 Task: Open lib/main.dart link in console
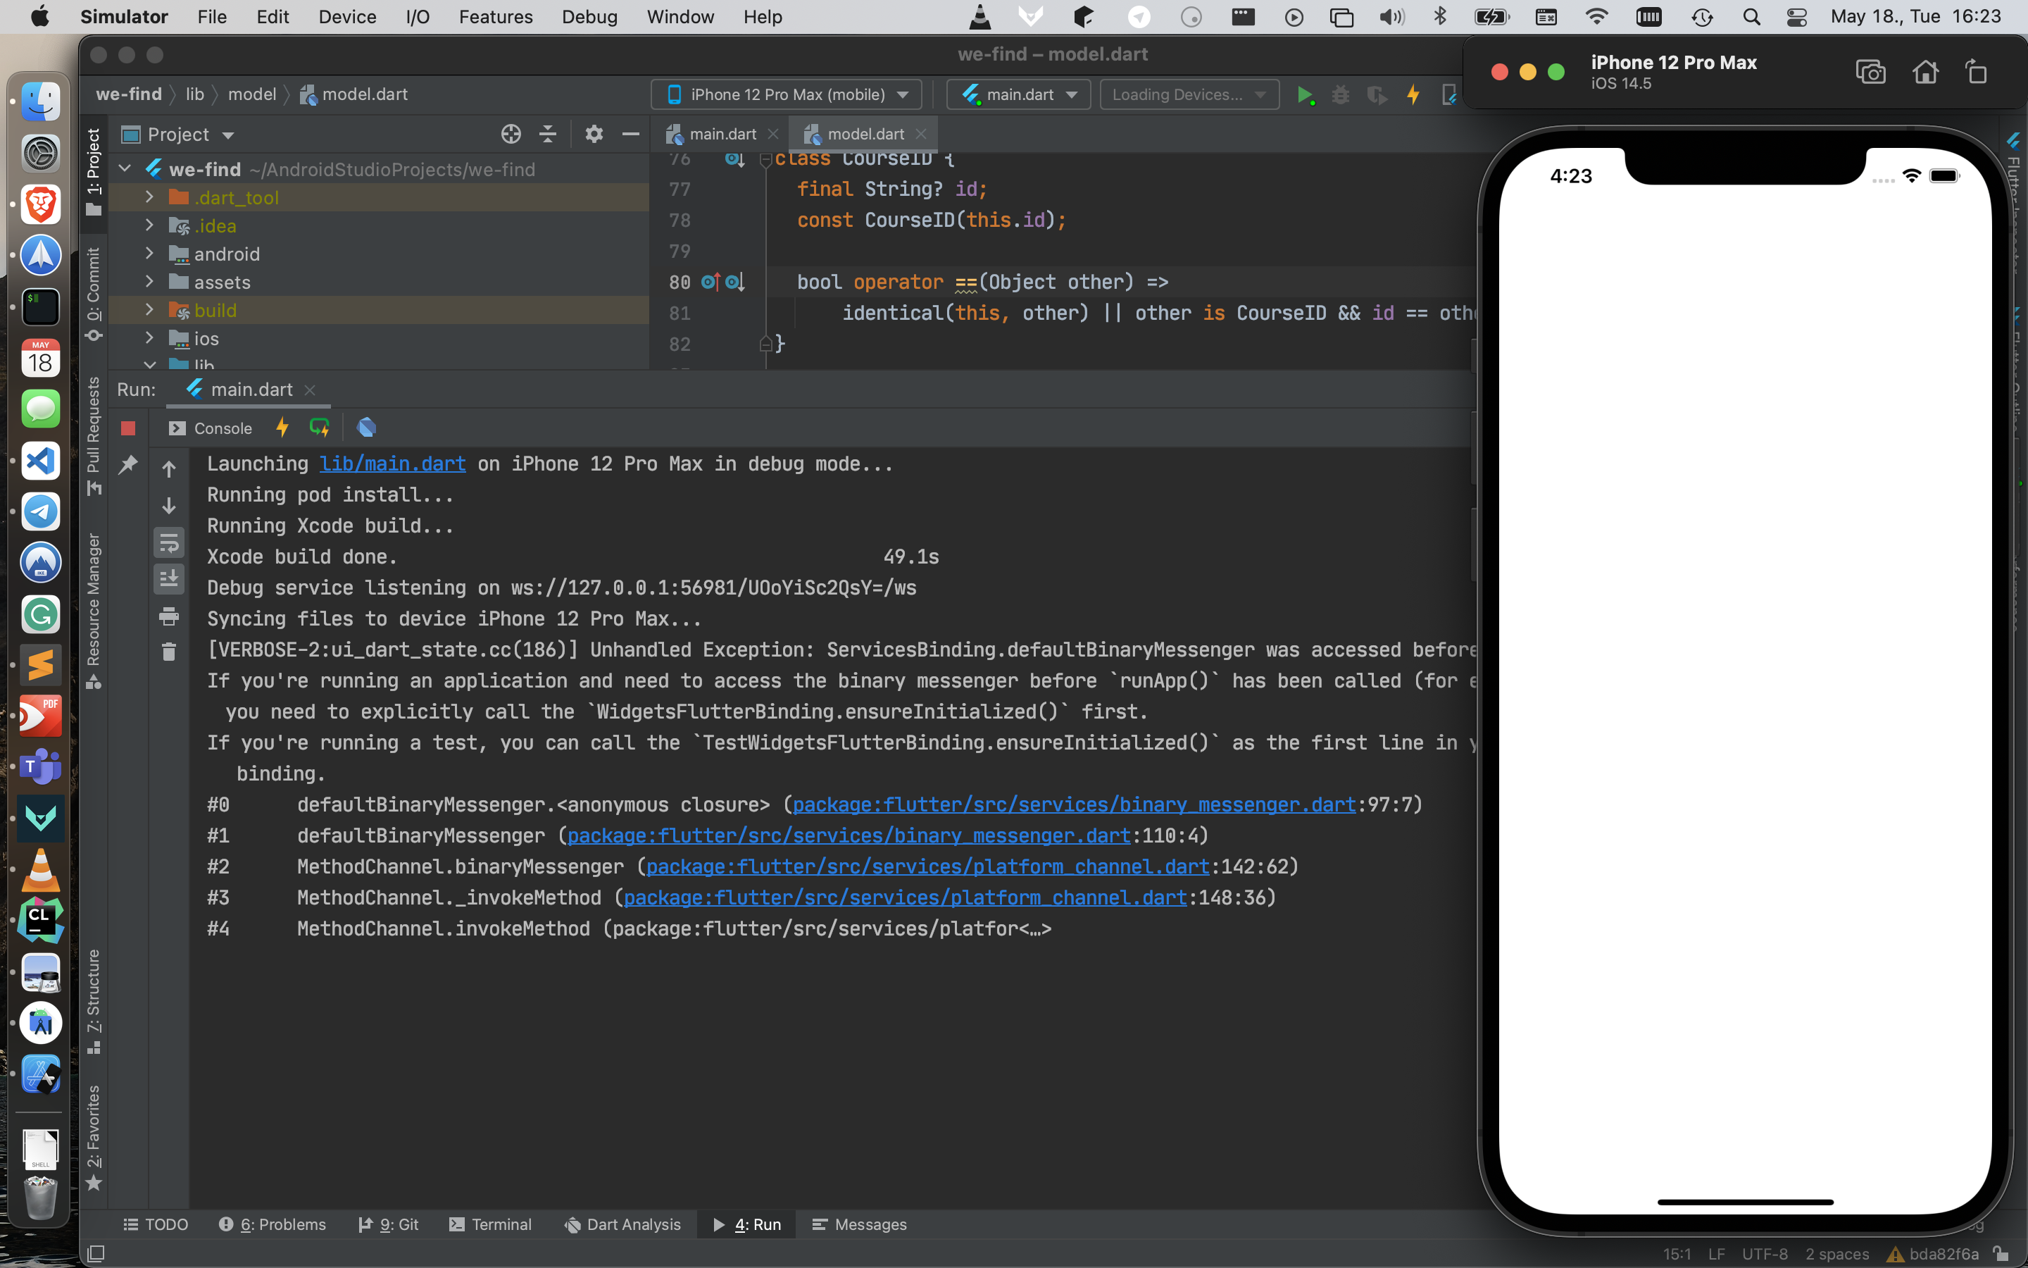(392, 464)
